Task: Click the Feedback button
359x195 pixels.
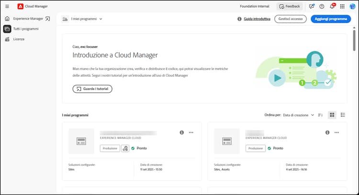Action: 290,6
